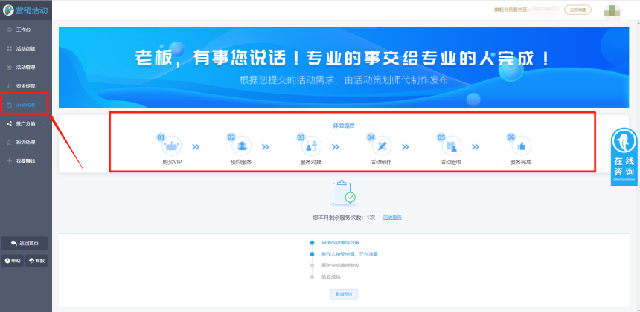Screen dimensions: 640x312
Task: Click the 申请成功等待对接 progress step
Action: [340, 242]
